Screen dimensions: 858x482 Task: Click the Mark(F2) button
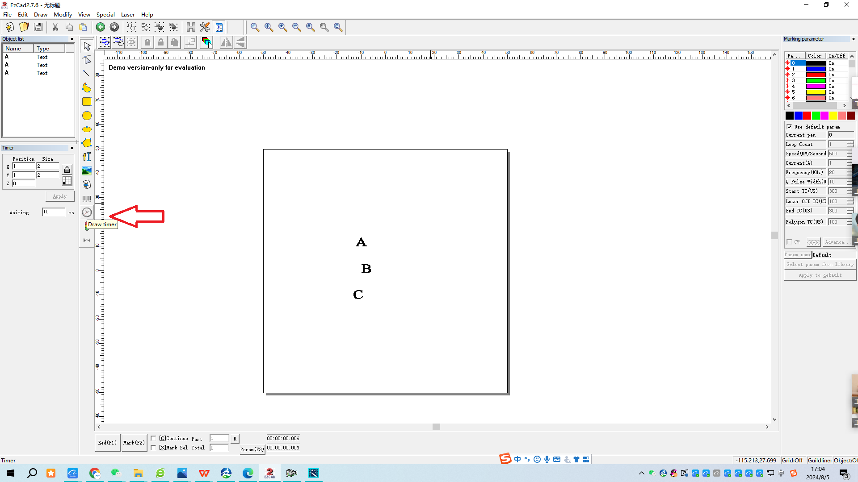(134, 443)
